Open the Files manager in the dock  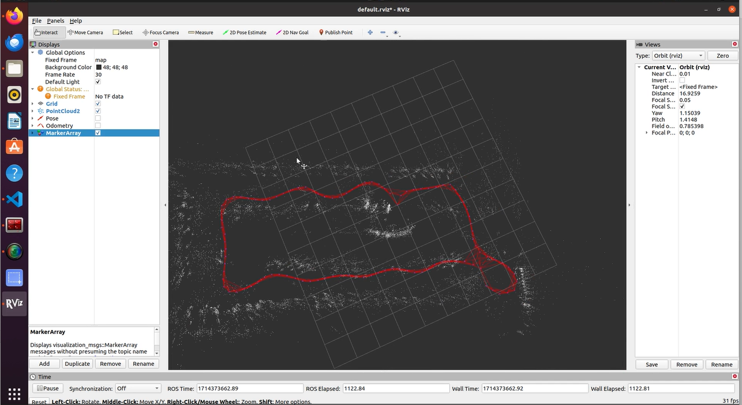click(14, 69)
